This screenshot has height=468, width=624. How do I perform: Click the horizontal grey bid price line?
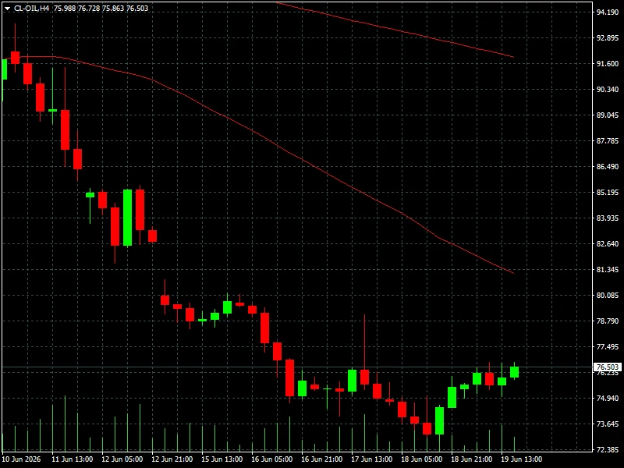point(298,367)
